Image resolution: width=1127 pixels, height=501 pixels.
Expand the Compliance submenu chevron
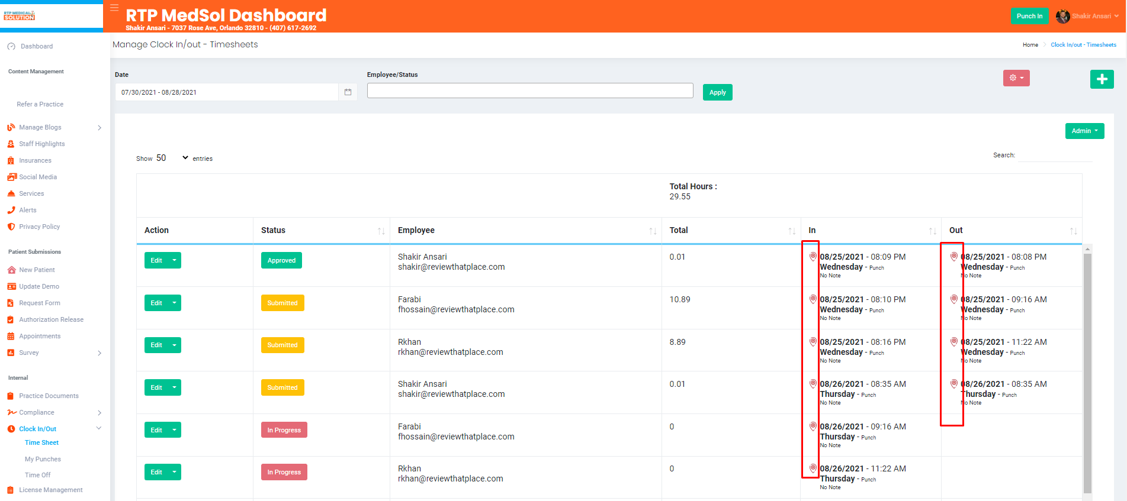(99, 413)
